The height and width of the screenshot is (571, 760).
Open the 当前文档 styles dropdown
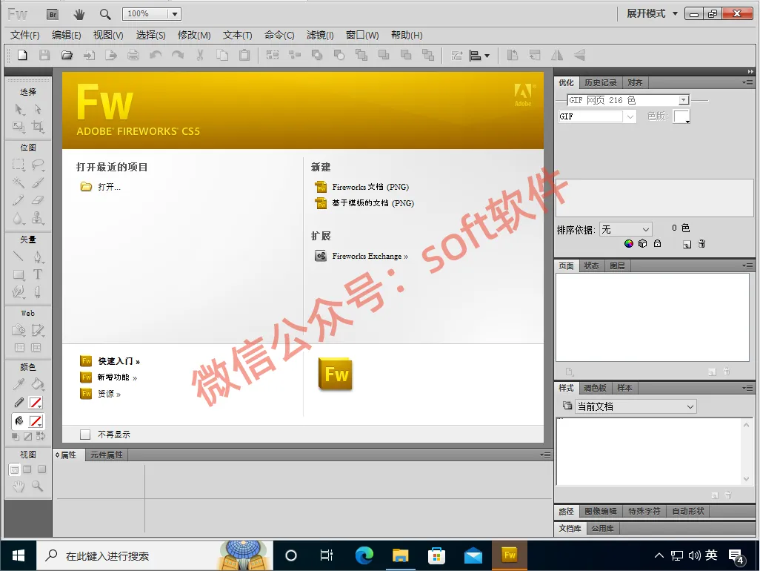636,406
